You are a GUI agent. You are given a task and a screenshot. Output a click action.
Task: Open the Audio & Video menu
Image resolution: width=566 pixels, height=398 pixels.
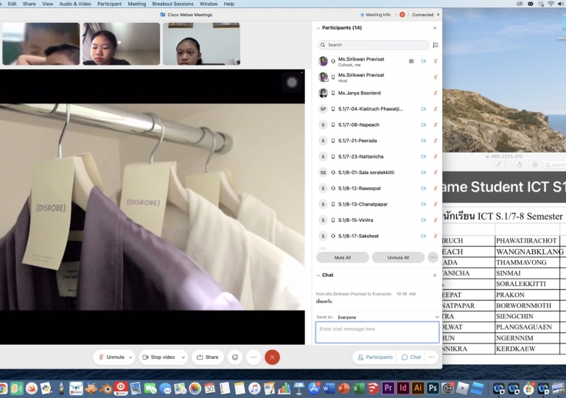coord(75,4)
